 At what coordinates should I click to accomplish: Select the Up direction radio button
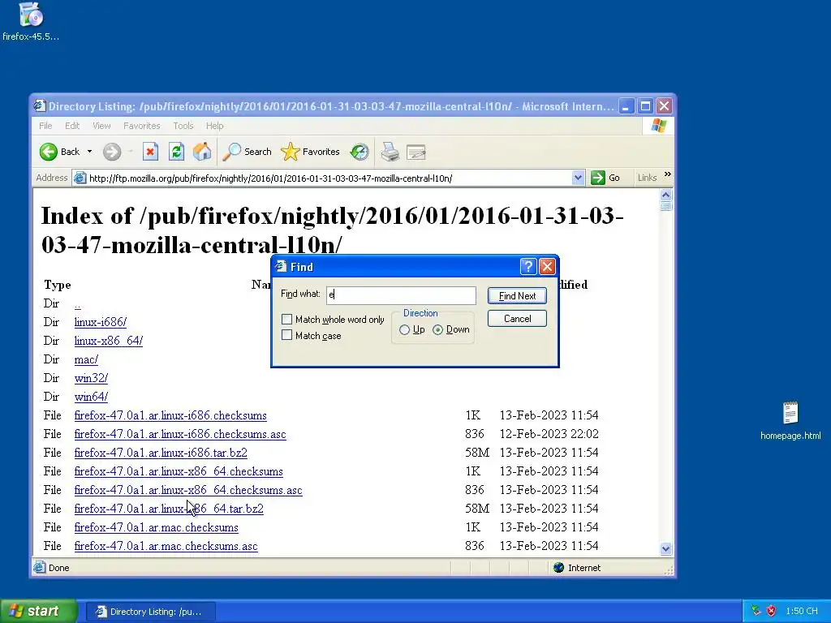click(404, 330)
